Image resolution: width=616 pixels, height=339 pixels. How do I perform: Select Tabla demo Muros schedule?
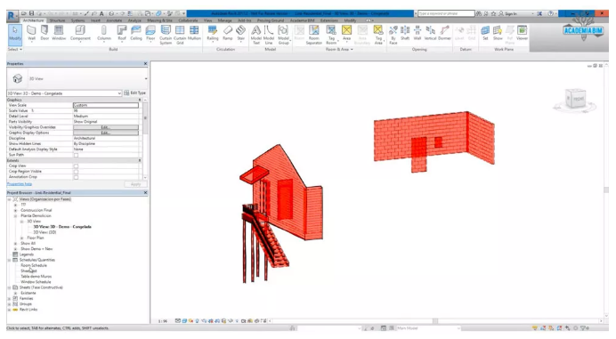36,277
